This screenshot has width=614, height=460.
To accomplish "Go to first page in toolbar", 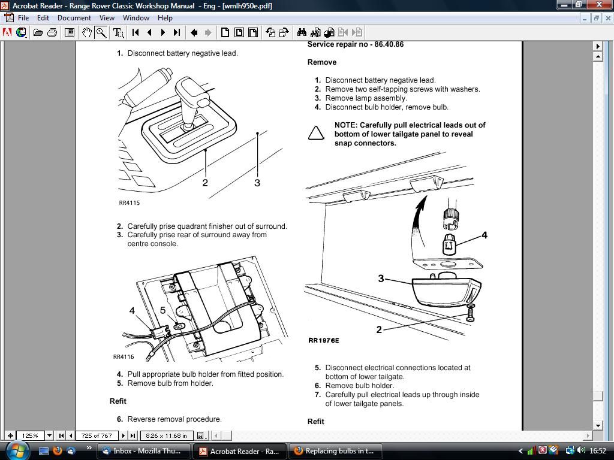I will pos(136,32).
